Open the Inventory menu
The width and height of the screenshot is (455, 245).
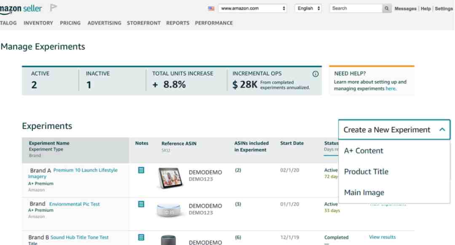(38, 23)
